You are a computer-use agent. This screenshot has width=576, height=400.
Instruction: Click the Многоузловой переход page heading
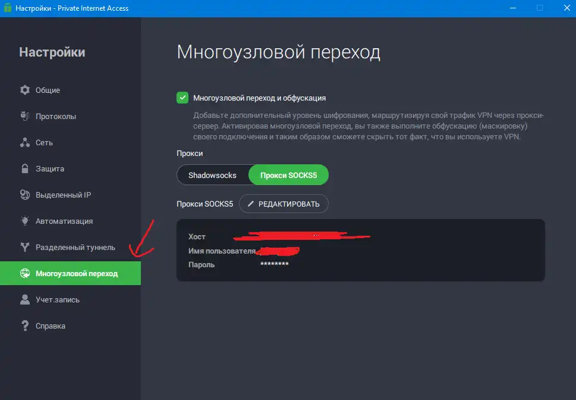(x=278, y=52)
